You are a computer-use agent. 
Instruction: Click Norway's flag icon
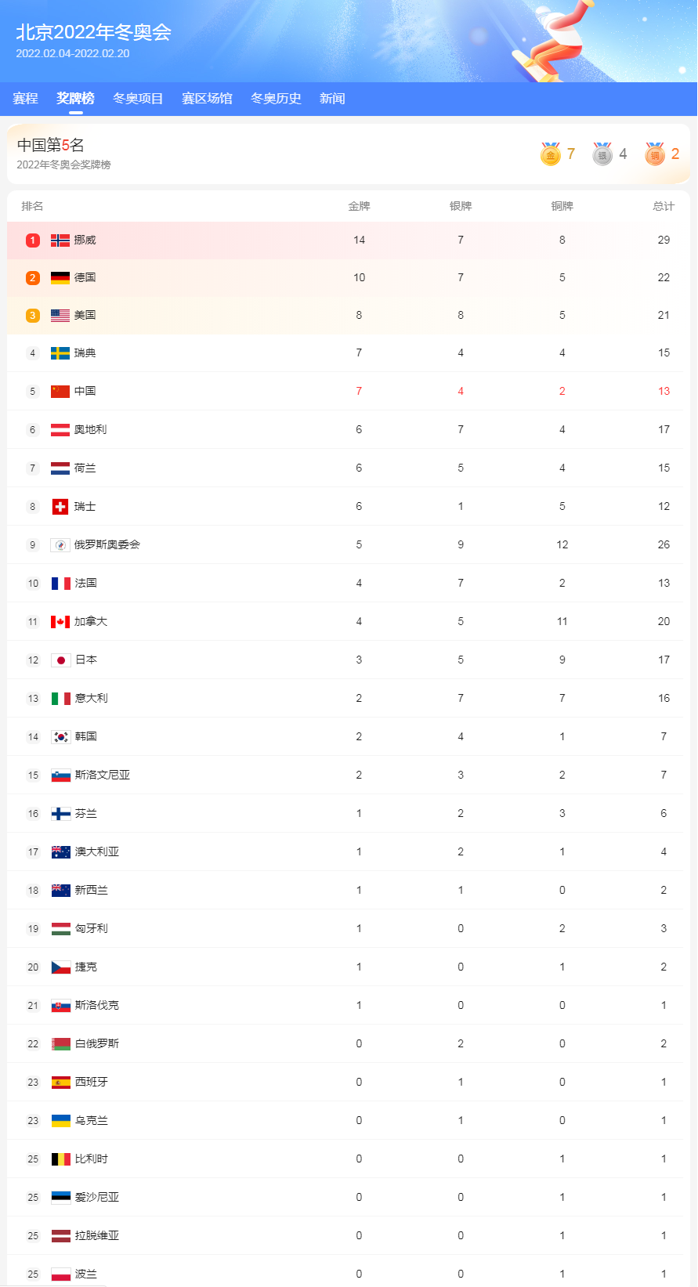(60, 240)
